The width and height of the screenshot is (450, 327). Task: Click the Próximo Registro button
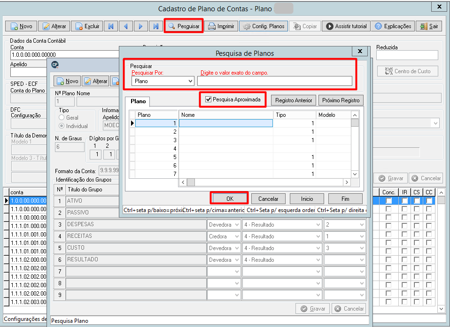coord(341,100)
